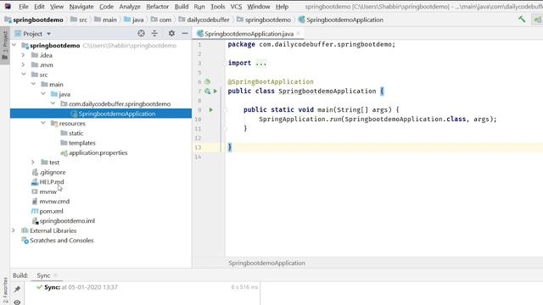This screenshot has height=305, width=543.
Task: Click line number 13 in the gutter
Action: click(x=198, y=147)
